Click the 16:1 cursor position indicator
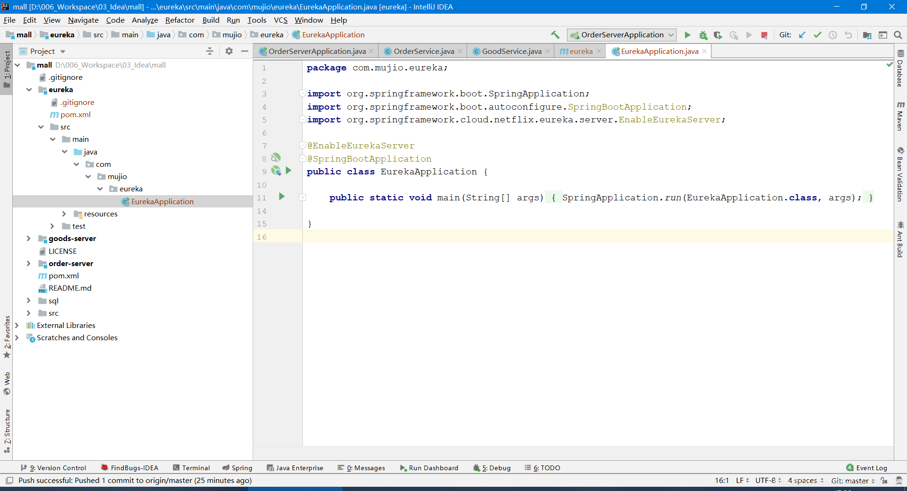 722,481
